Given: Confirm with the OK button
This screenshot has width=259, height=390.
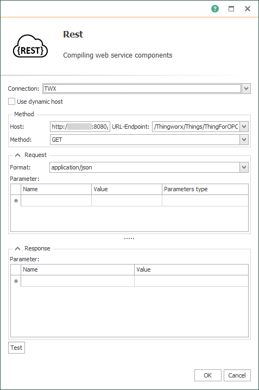Looking at the screenshot, I should pos(208,375).
